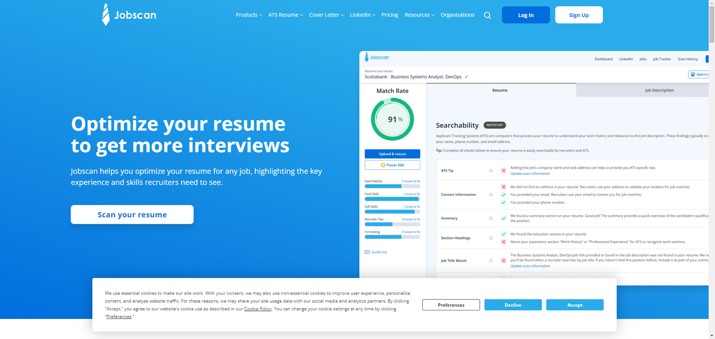Click red X for missing address finding
This screenshot has width=715, height=339.
504,187
